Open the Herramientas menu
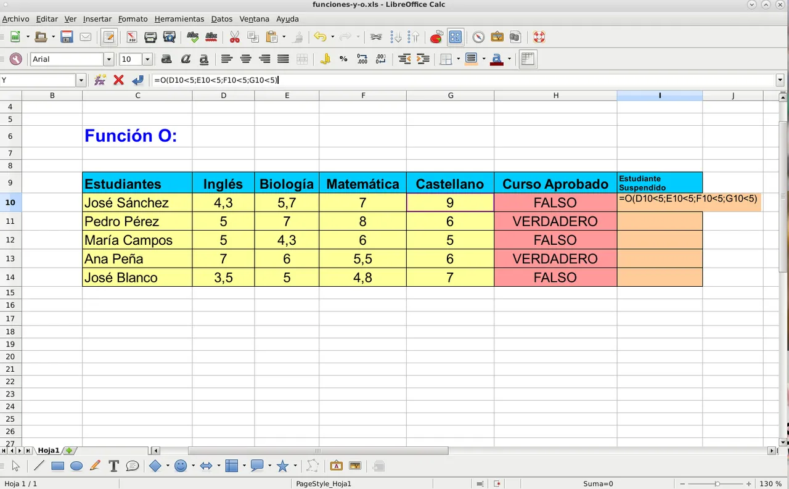789x489 pixels. 179,19
